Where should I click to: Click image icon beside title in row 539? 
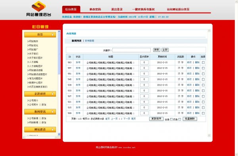tap(133, 85)
